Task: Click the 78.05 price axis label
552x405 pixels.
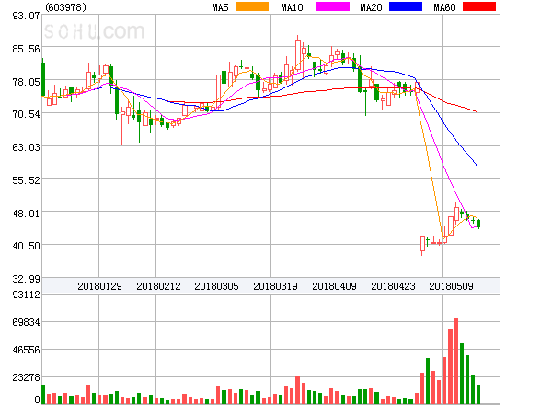Action: tap(26, 82)
